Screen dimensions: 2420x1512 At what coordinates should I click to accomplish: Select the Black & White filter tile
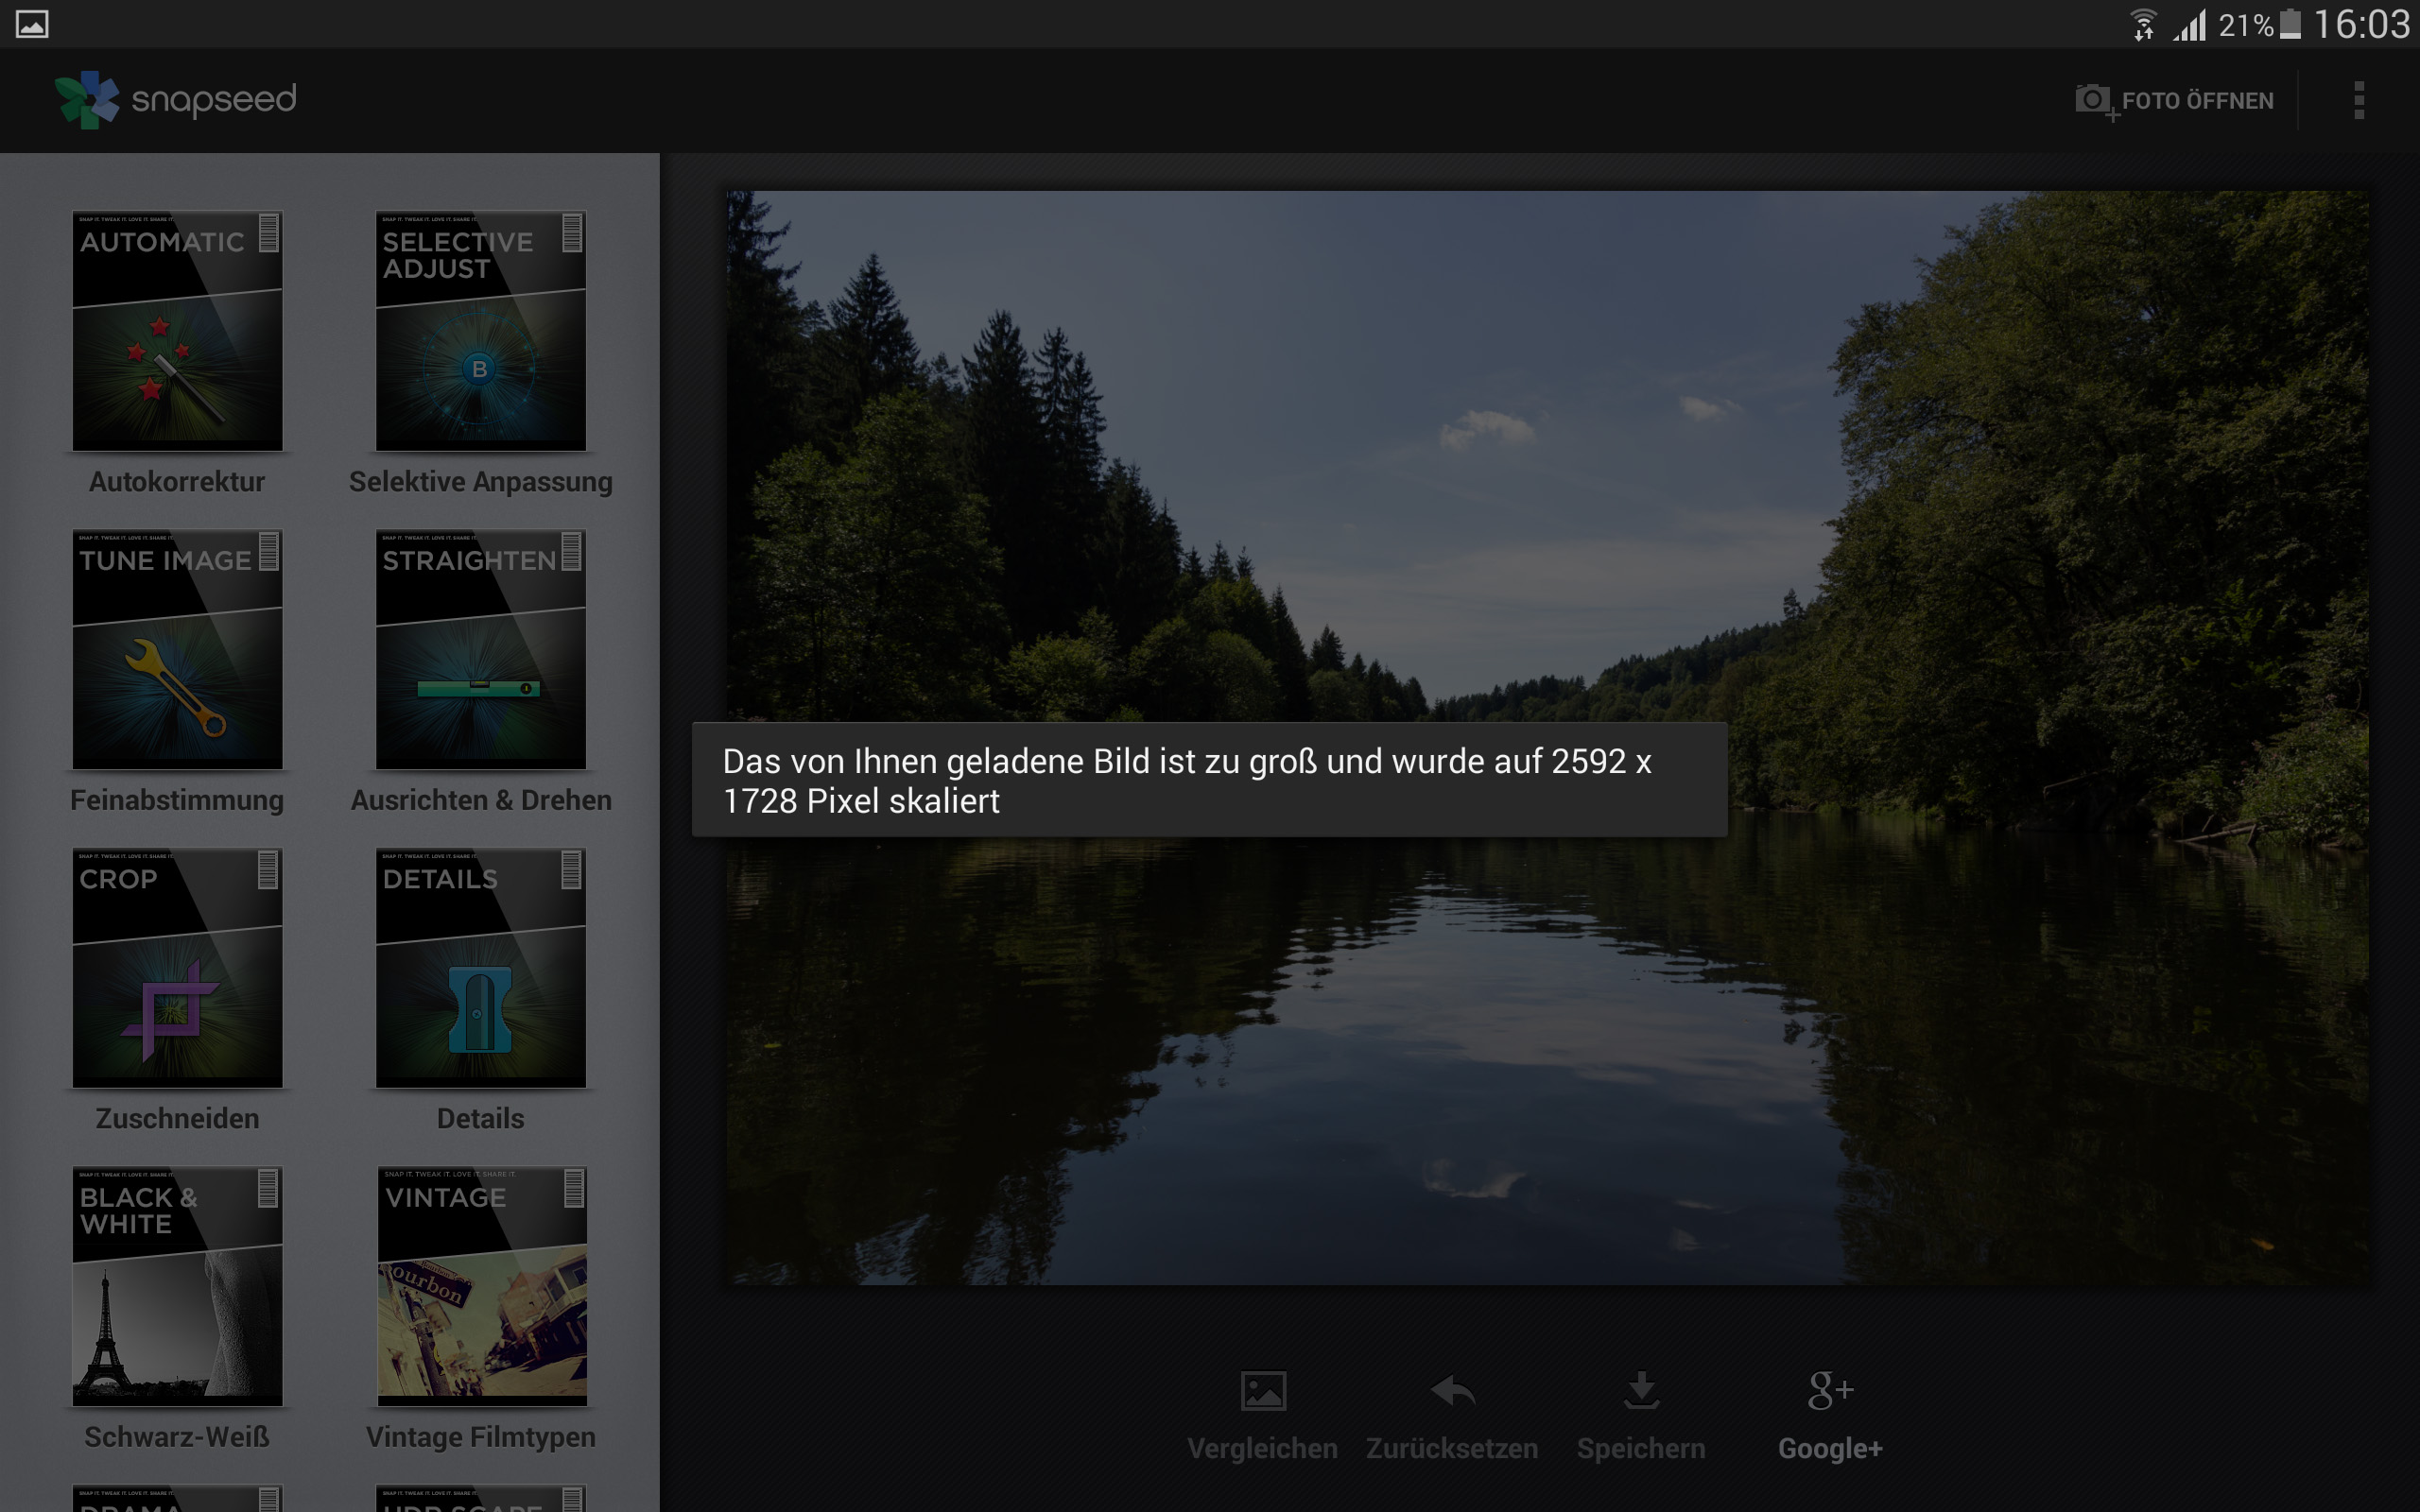tap(177, 1286)
